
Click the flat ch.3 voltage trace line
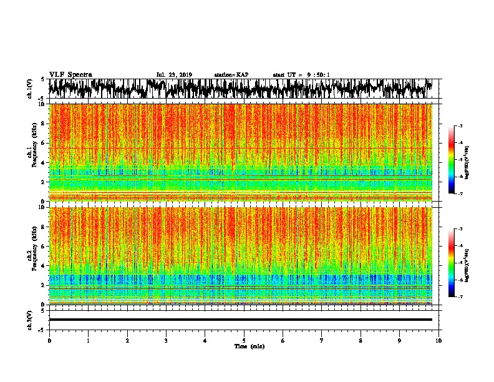point(240,320)
